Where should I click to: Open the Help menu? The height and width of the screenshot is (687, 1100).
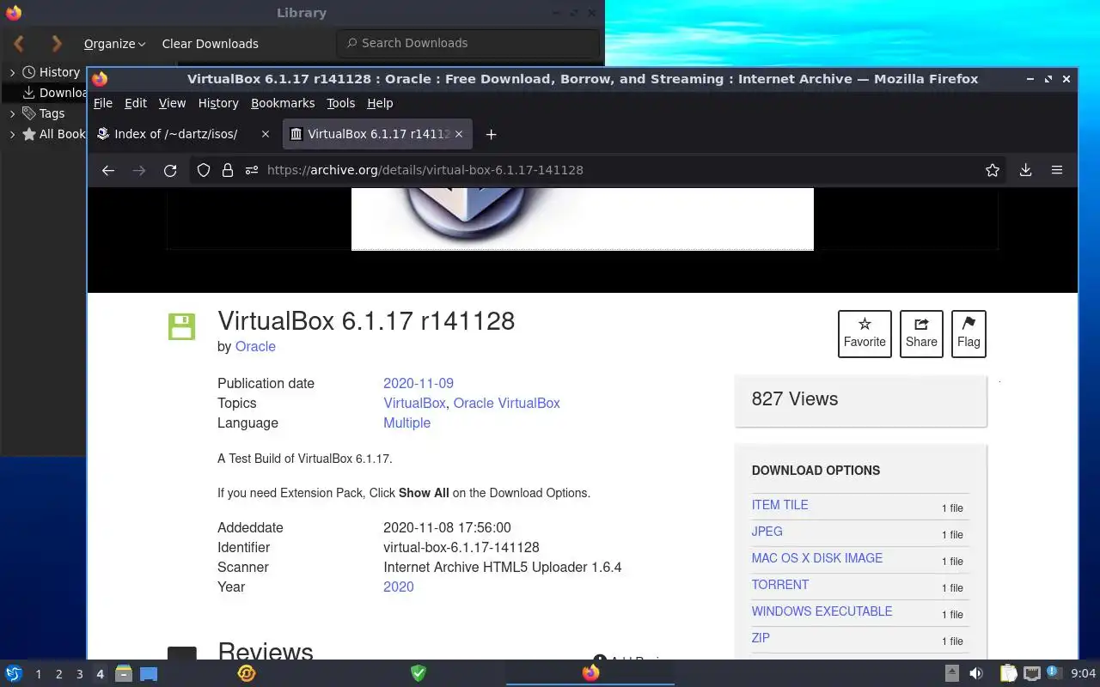tap(380, 103)
